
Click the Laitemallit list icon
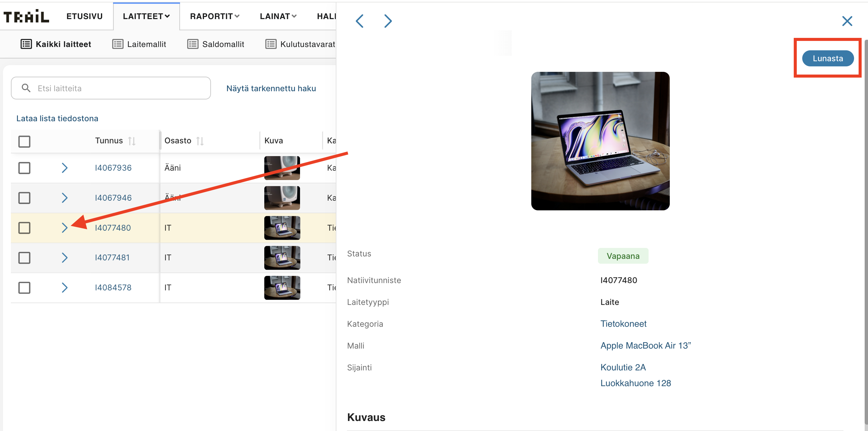pyautogui.click(x=118, y=44)
